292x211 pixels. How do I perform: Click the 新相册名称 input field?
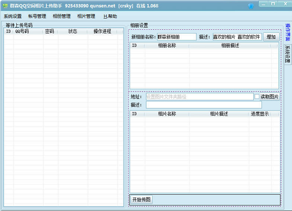[x=176, y=37]
